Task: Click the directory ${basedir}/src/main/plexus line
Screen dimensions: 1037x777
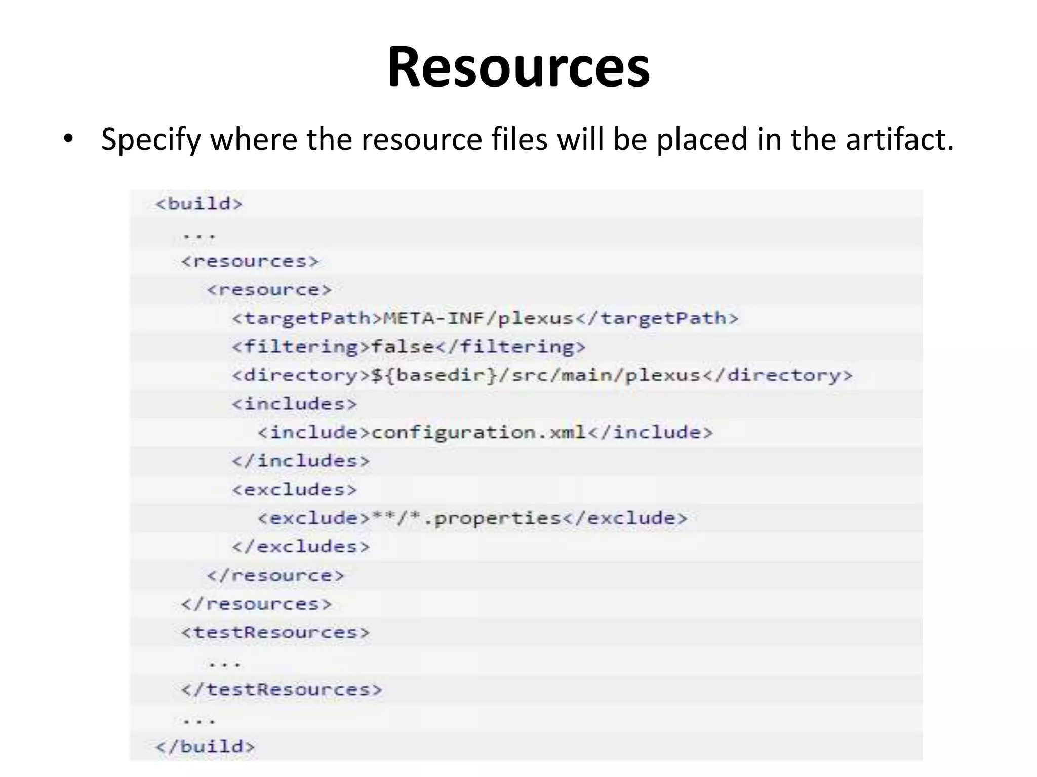Action: [x=542, y=376]
